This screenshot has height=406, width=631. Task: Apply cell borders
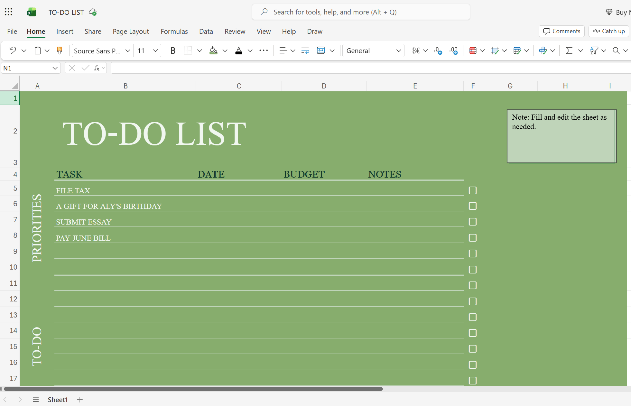(188, 51)
